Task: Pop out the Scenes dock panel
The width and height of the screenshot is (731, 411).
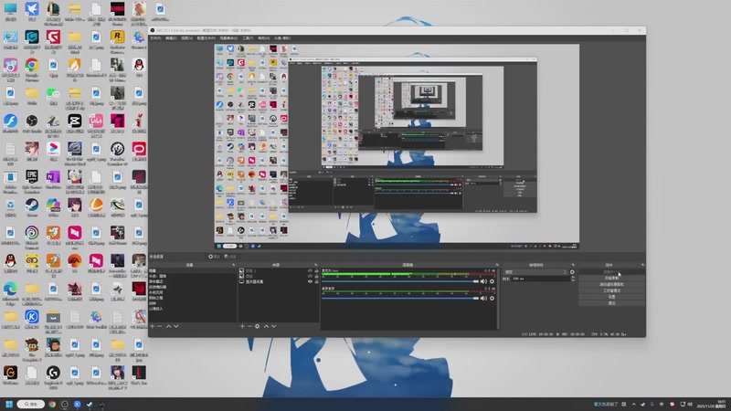Action: coord(234,265)
